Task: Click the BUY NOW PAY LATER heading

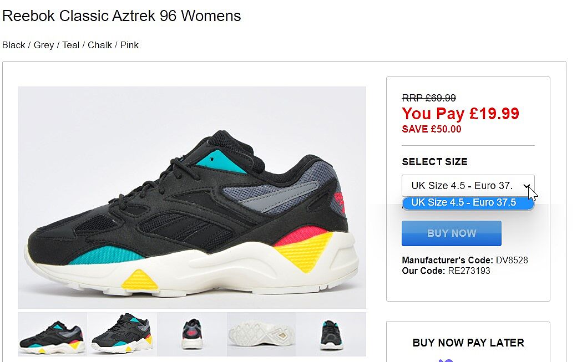Action: tap(468, 343)
